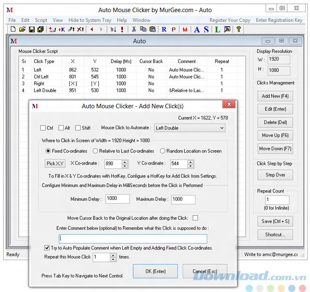Click the Edit pencil toolbar icon
Screen dimensions: 310x292
(x=71, y=30)
